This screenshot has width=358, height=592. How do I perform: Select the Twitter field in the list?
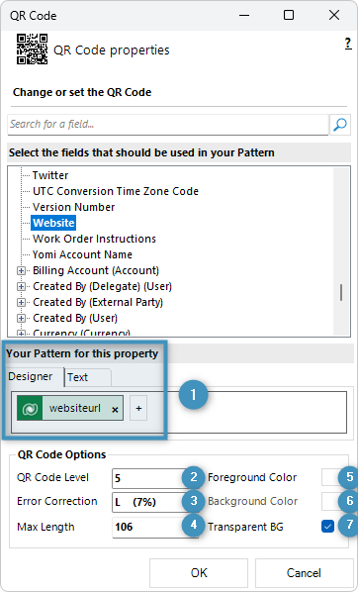coord(50,175)
